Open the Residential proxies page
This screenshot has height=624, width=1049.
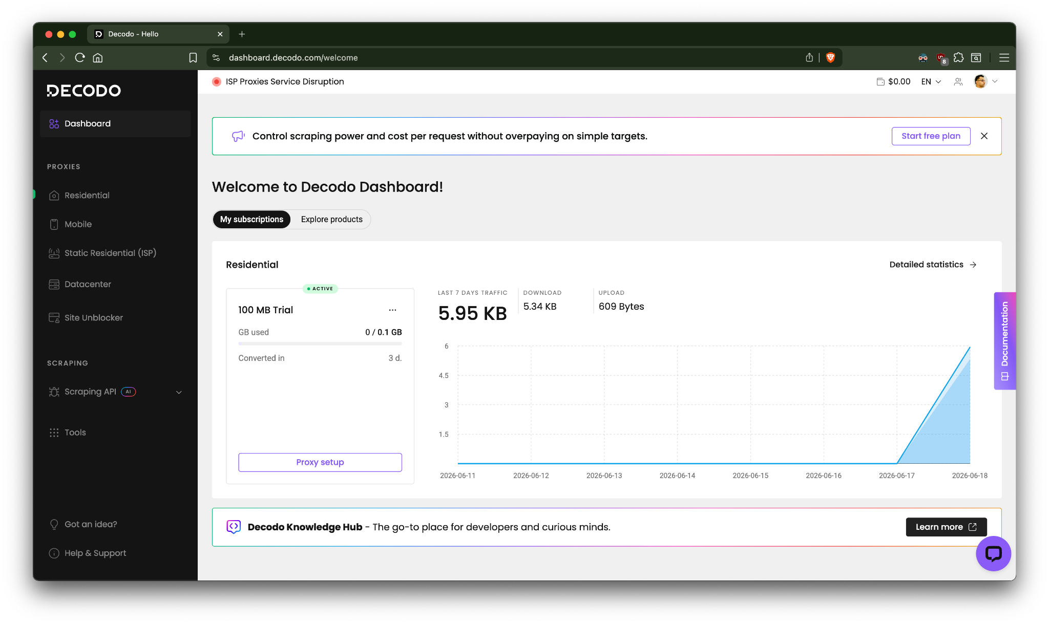pos(87,195)
